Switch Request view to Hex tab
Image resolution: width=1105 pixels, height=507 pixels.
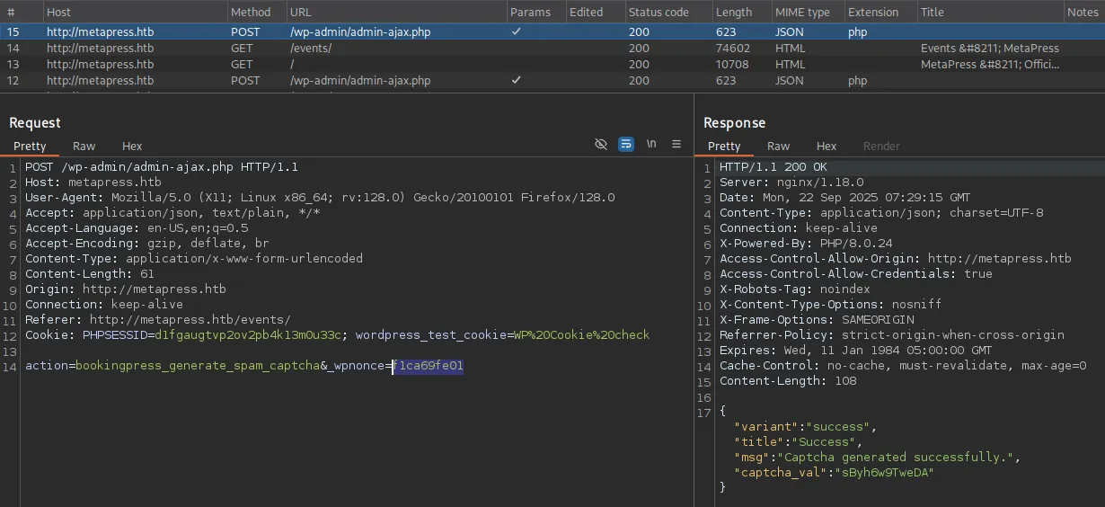132,147
